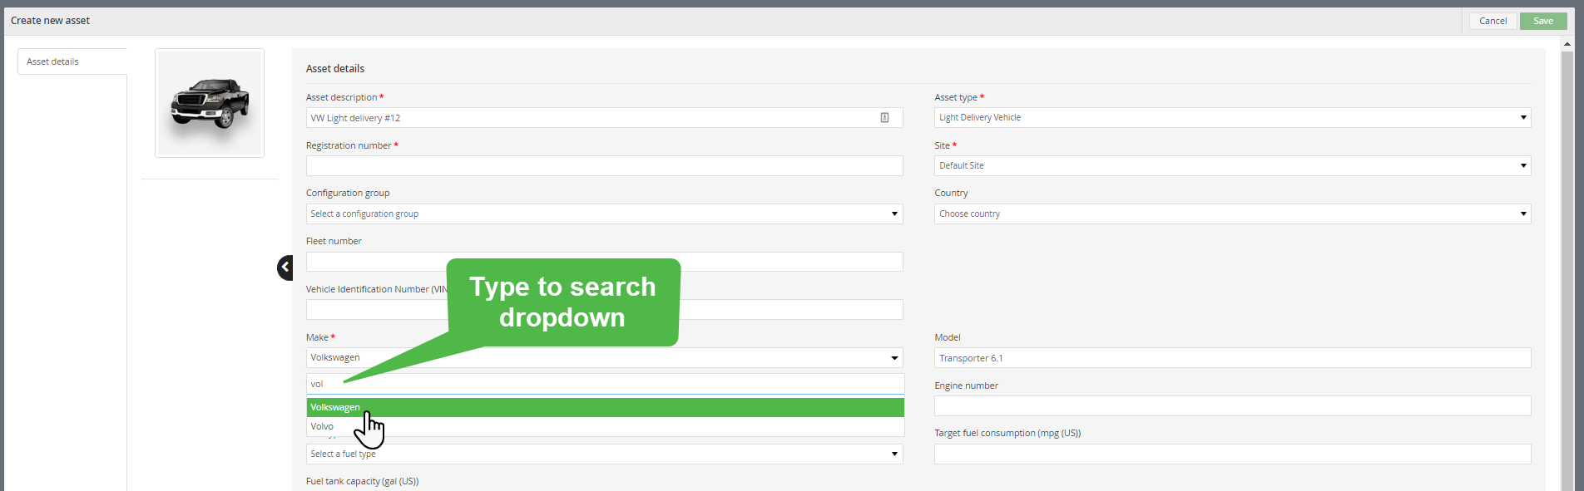Click the Model field with Transporter 6.1
Screen dimensions: 1584x491
1231,358
